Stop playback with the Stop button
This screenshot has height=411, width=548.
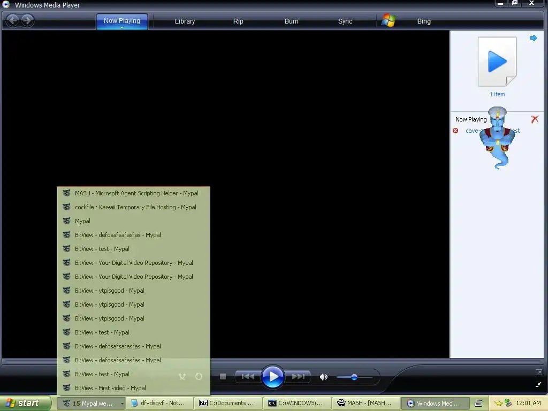click(223, 376)
